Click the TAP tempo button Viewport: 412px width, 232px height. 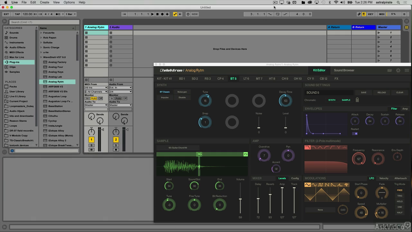point(17,14)
